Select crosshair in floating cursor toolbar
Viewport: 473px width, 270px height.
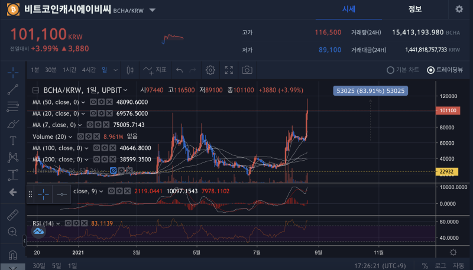[x=43, y=194]
